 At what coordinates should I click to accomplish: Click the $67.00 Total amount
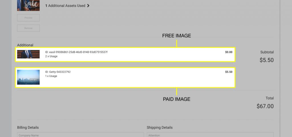[x=265, y=106]
